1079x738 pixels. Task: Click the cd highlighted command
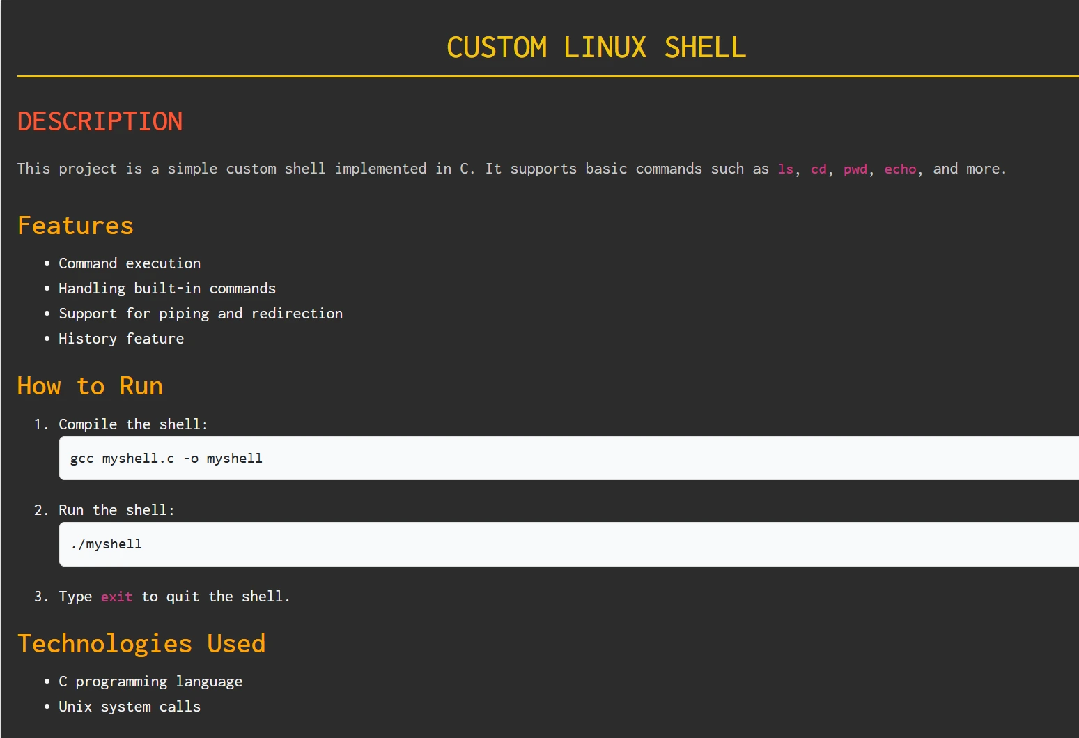[x=818, y=169]
